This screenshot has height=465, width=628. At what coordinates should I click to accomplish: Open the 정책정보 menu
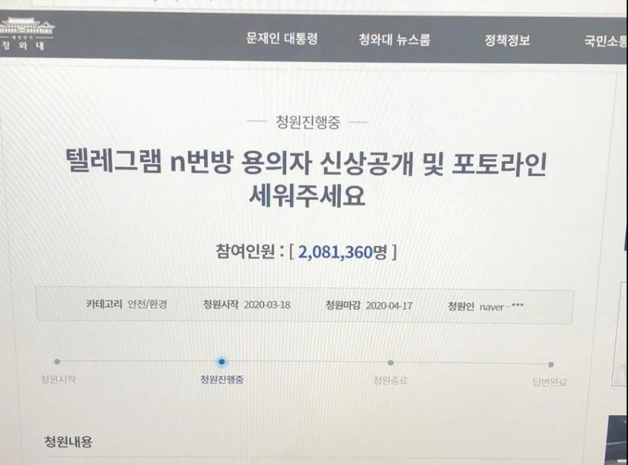click(508, 40)
